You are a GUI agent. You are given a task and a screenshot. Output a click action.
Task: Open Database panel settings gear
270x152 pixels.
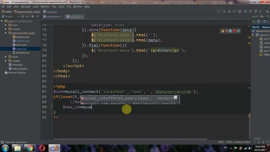[x=262, y=16]
